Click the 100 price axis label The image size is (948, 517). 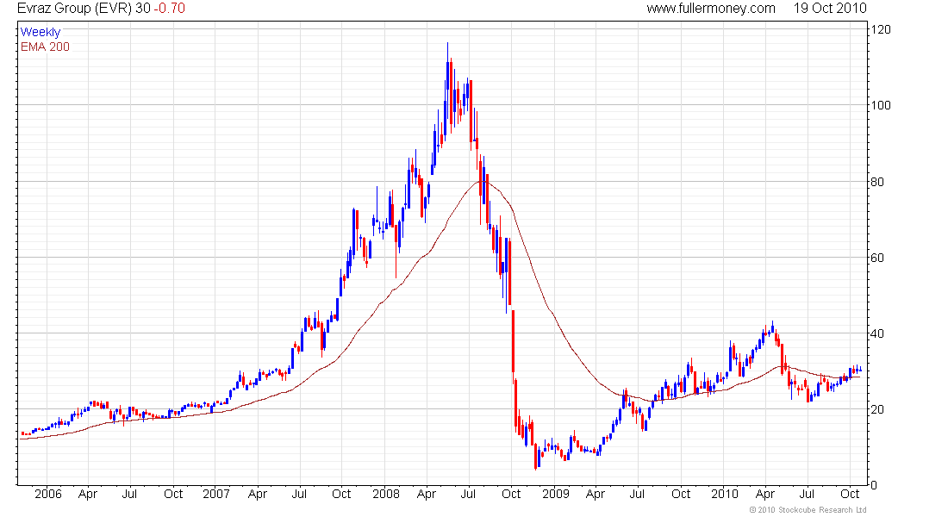(x=881, y=105)
